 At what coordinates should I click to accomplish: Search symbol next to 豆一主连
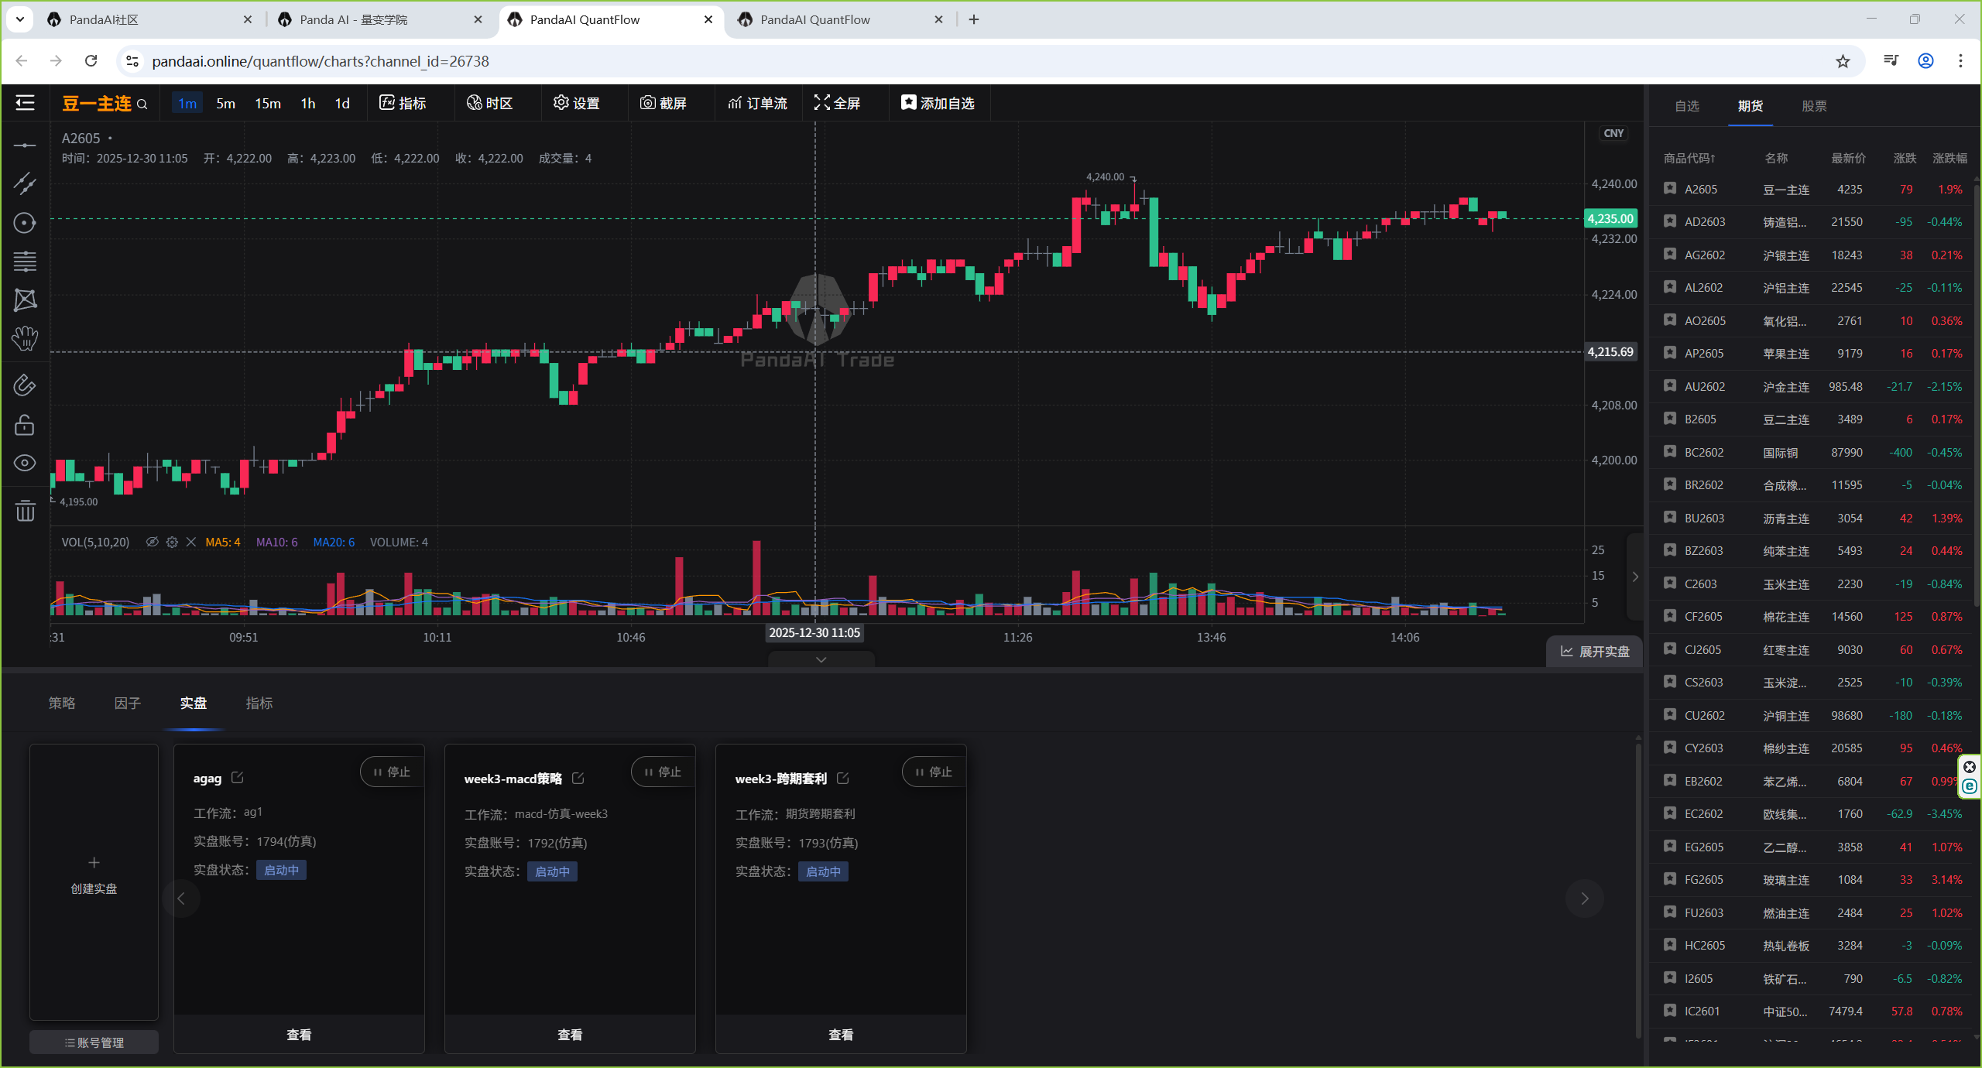[142, 104]
